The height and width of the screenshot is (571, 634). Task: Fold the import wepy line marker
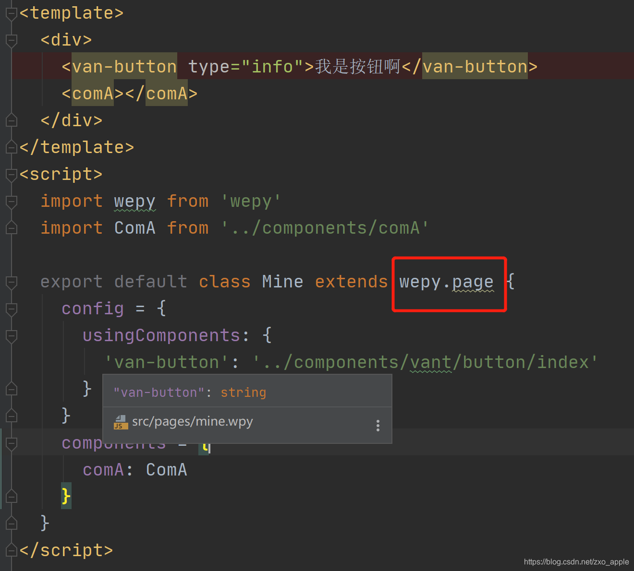(x=12, y=202)
